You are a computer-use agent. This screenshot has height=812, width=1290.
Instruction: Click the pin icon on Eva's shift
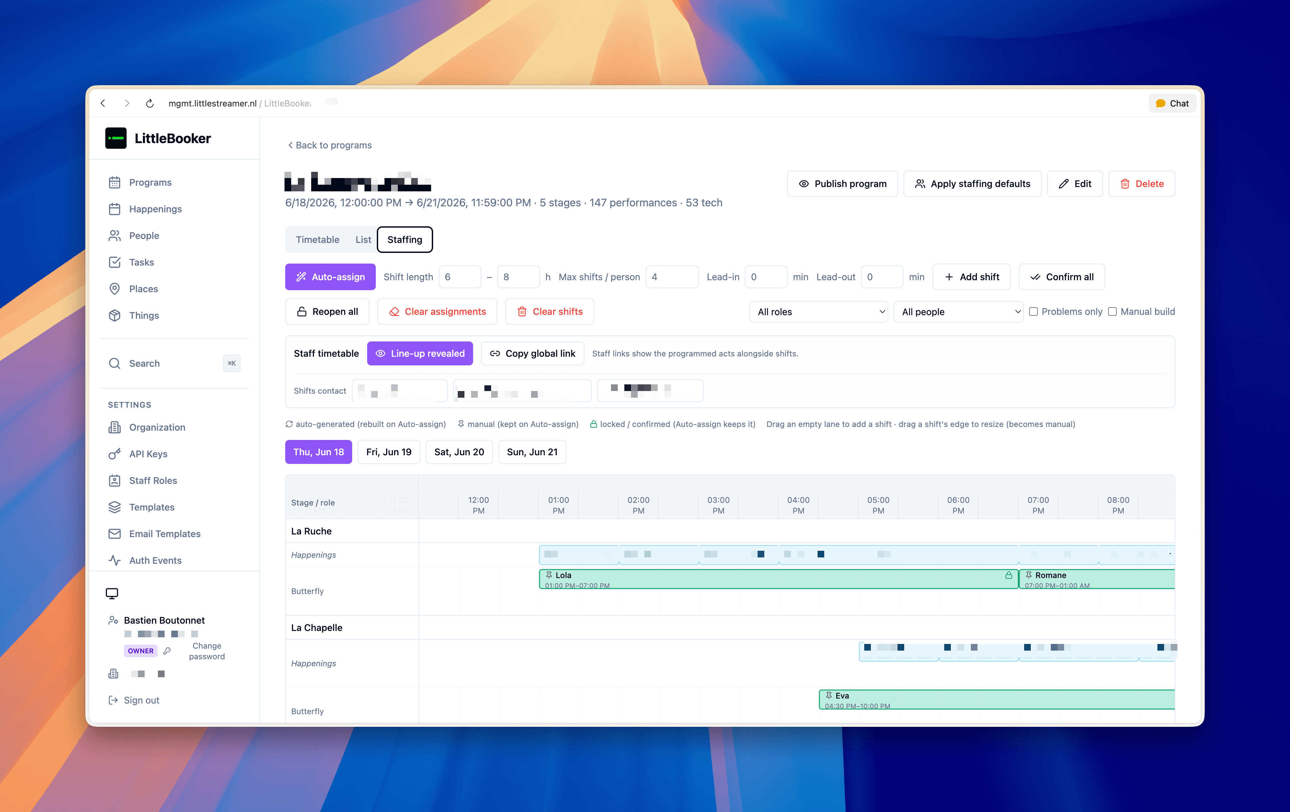click(x=829, y=695)
